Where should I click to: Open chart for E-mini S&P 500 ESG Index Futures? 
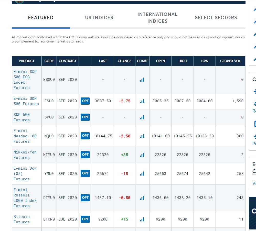pyautogui.click(x=142, y=80)
